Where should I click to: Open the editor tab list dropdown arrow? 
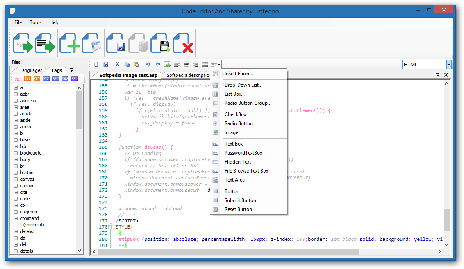[438, 75]
